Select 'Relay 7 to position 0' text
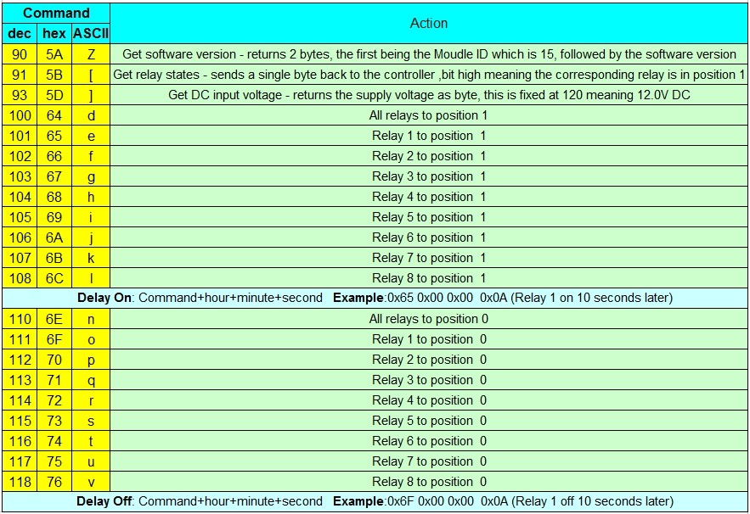This screenshot has height=514, width=750. (429, 461)
